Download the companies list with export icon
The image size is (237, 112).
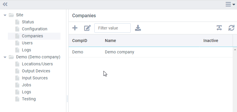coord(138,28)
